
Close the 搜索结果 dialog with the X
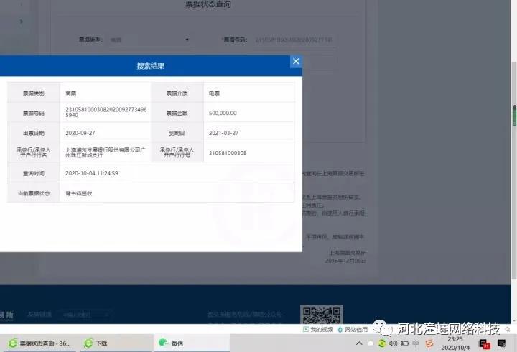pos(296,61)
